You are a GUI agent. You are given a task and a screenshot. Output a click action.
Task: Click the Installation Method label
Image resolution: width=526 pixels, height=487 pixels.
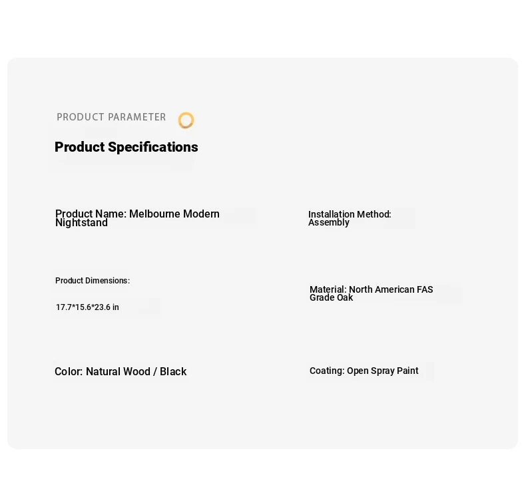click(350, 214)
